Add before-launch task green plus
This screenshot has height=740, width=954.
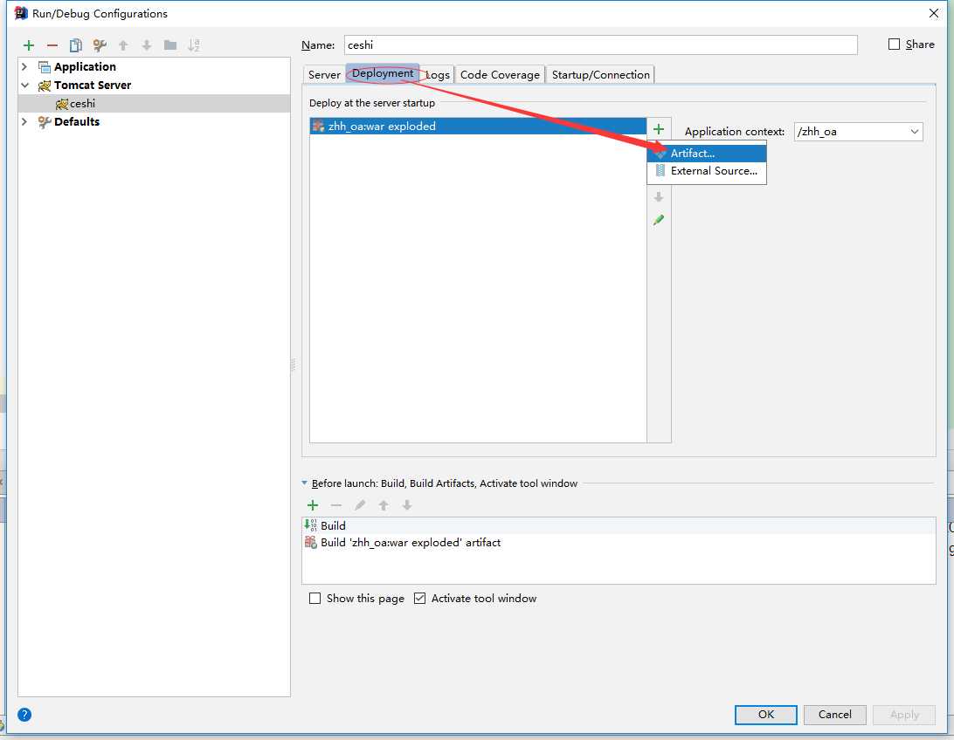coord(313,505)
